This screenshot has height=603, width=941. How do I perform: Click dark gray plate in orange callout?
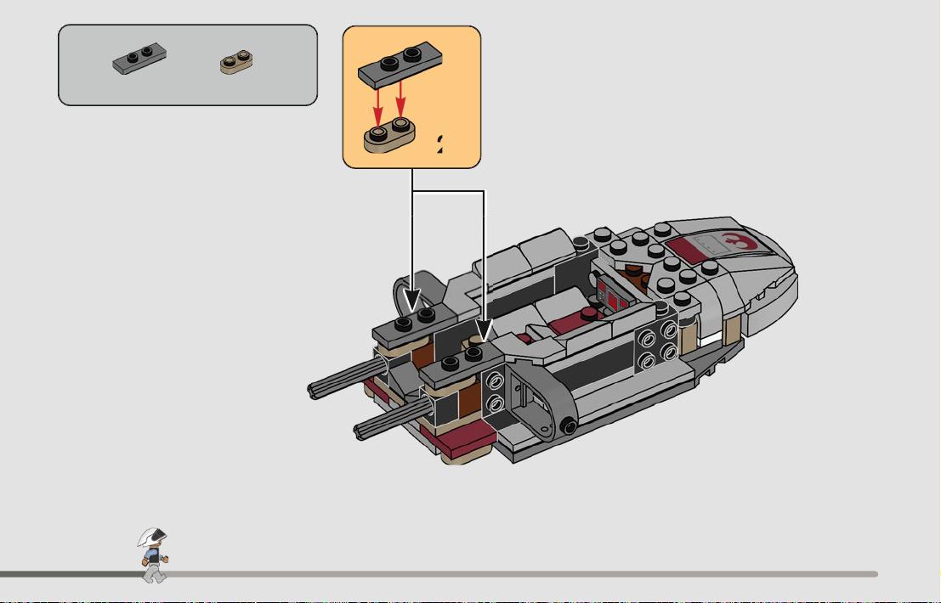click(x=400, y=65)
